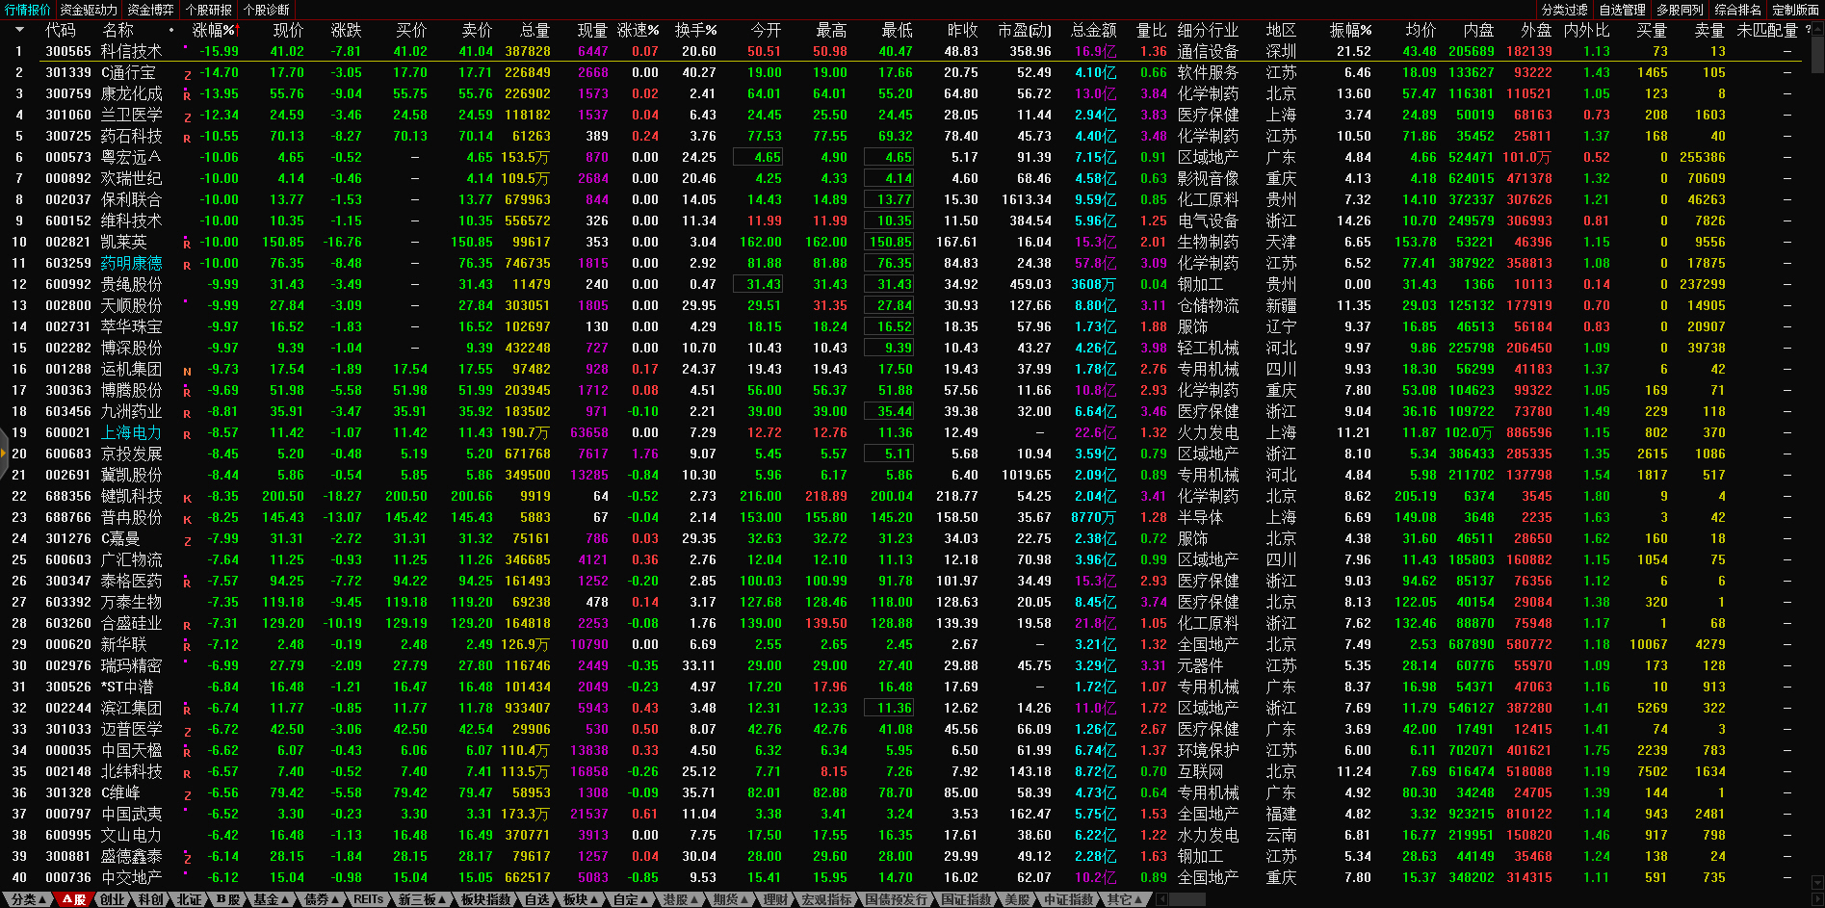Click the 定制版面 button
Image resolution: width=1825 pixels, height=908 pixels.
pyautogui.click(x=1795, y=10)
